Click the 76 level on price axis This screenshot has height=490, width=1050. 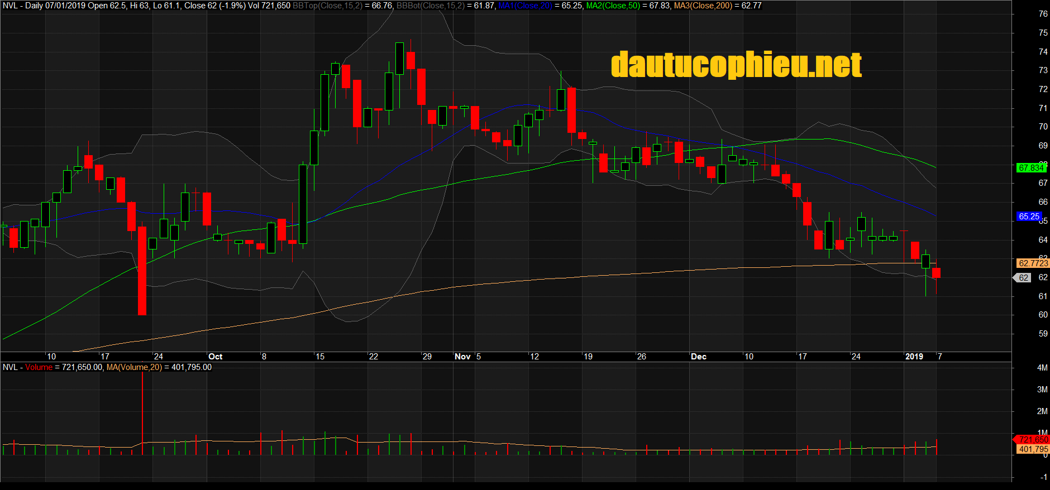1043,14
